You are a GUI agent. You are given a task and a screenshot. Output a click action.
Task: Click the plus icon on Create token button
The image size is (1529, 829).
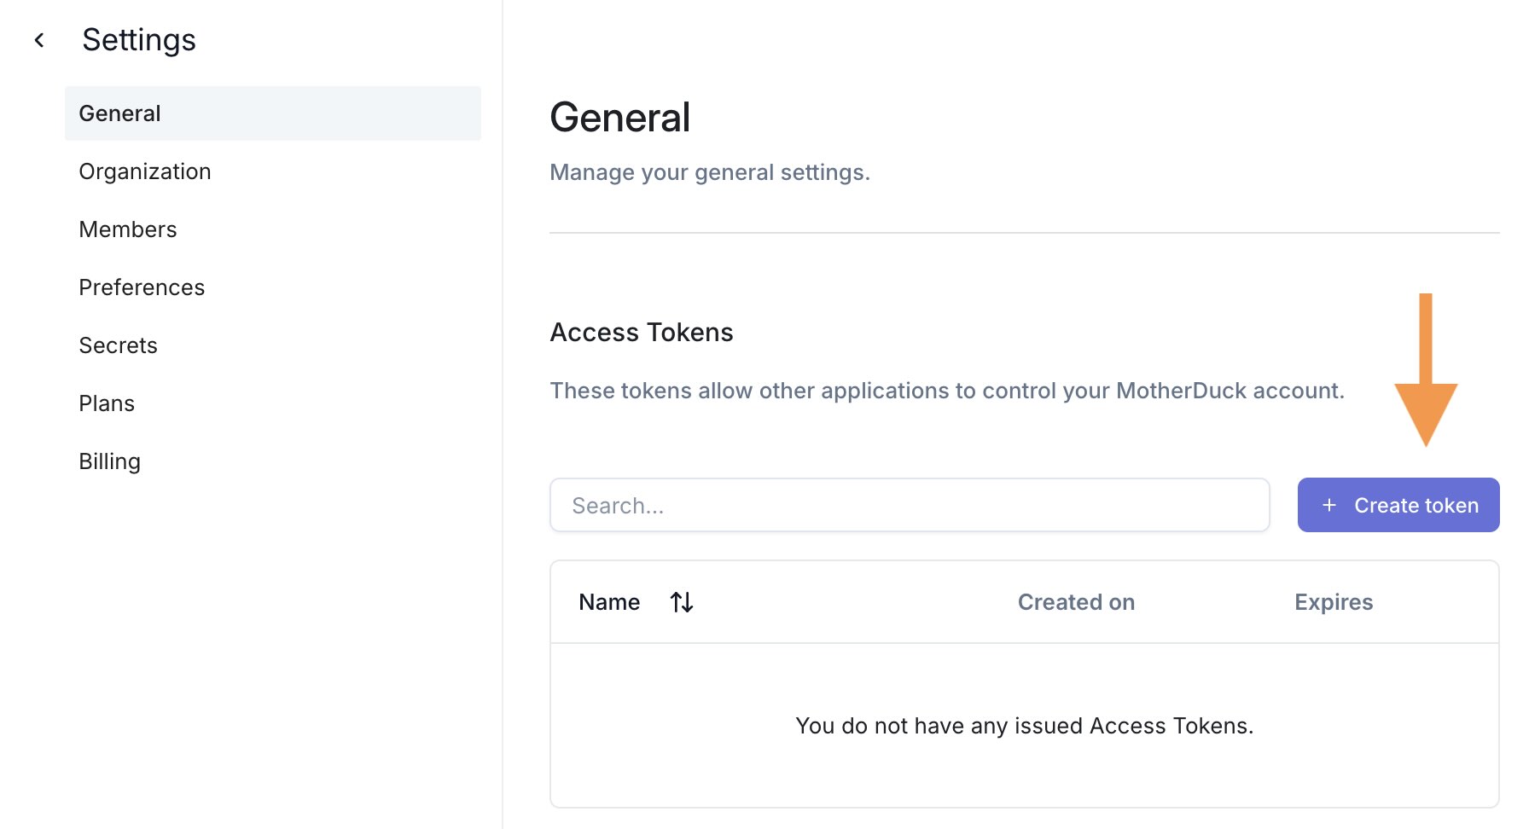tap(1328, 505)
